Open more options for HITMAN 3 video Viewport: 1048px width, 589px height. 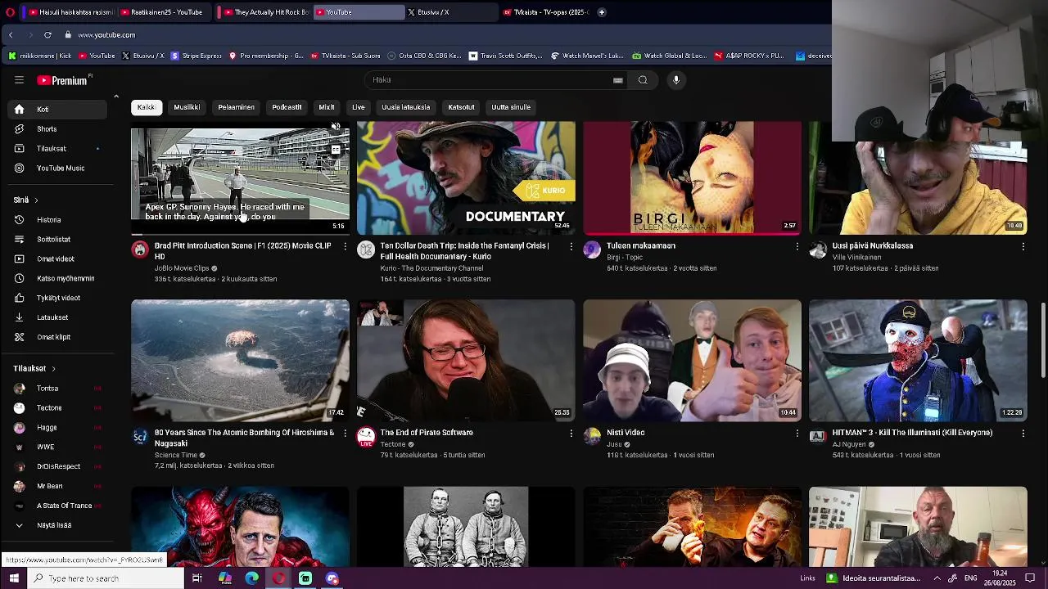tap(1023, 434)
